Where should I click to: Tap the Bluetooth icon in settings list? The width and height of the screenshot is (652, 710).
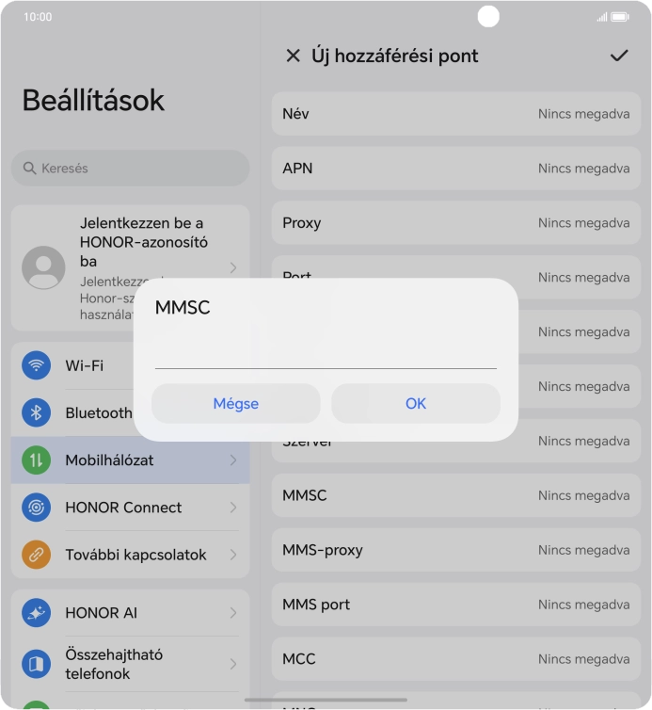36,412
